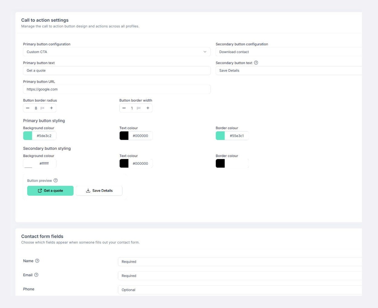
Task: Click primary border colour swatch #55e3c1
Action: [x=220, y=136]
